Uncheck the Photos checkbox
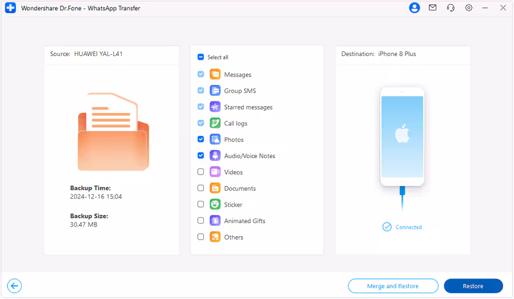 200,139
